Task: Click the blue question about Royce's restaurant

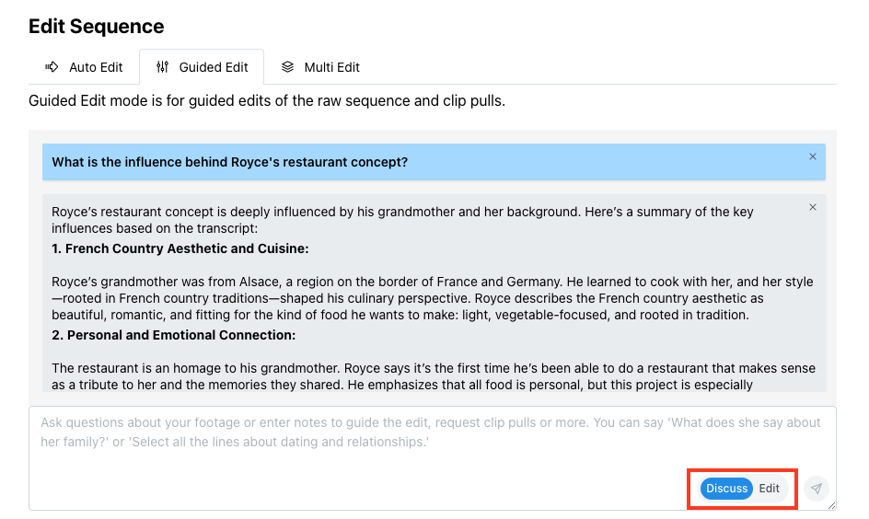Action: point(229,162)
